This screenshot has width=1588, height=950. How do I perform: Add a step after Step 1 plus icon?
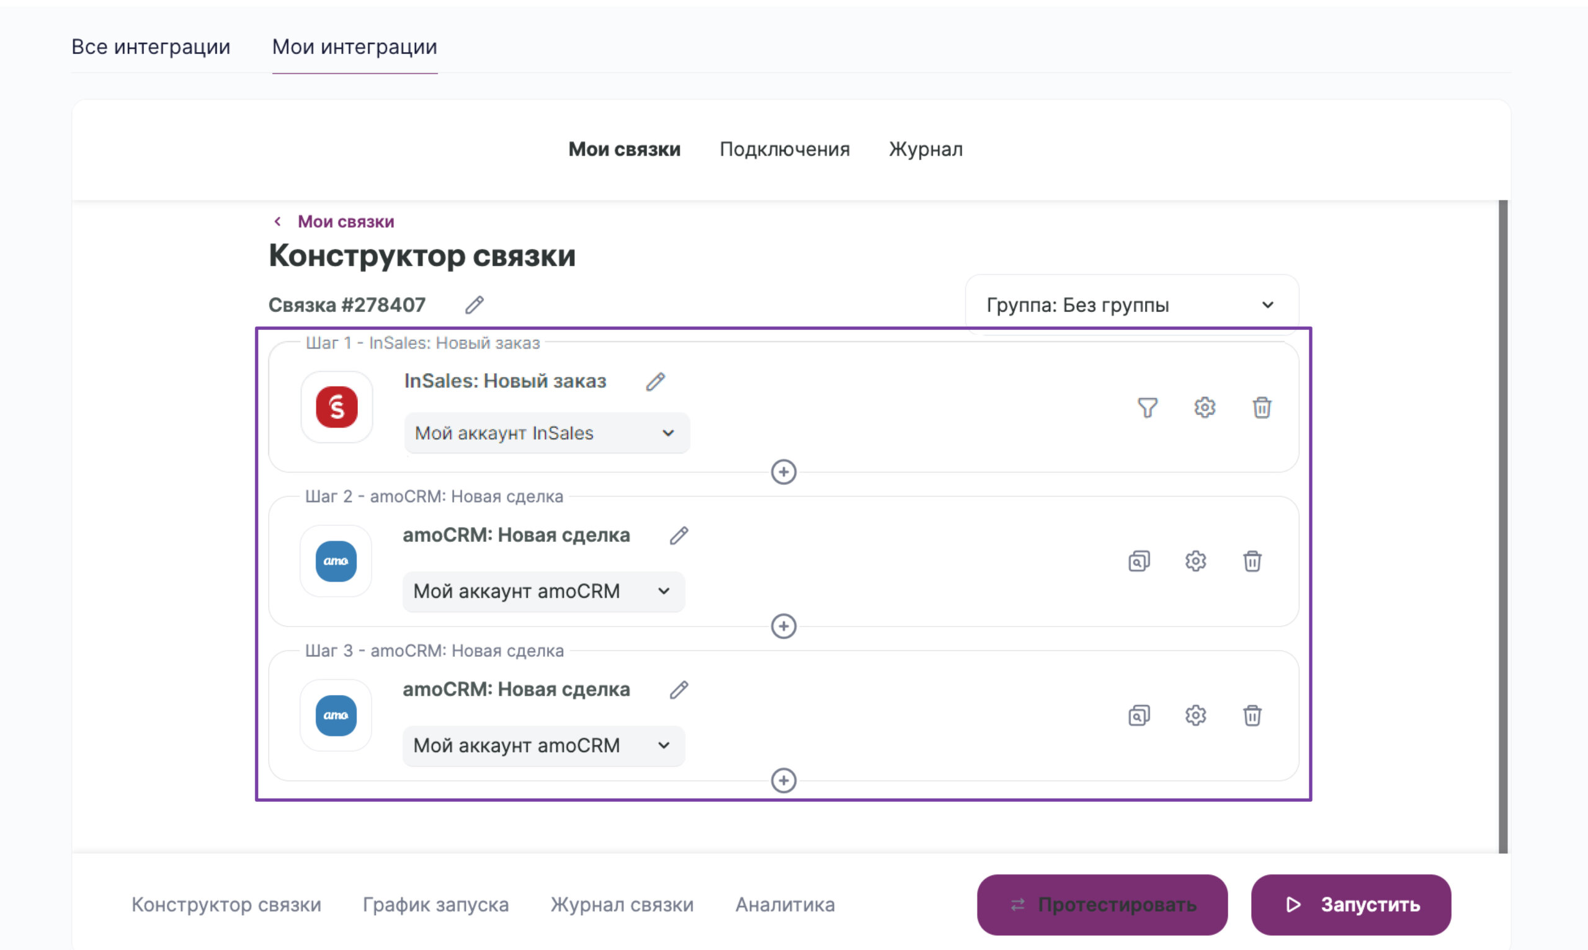click(x=783, y=473)
